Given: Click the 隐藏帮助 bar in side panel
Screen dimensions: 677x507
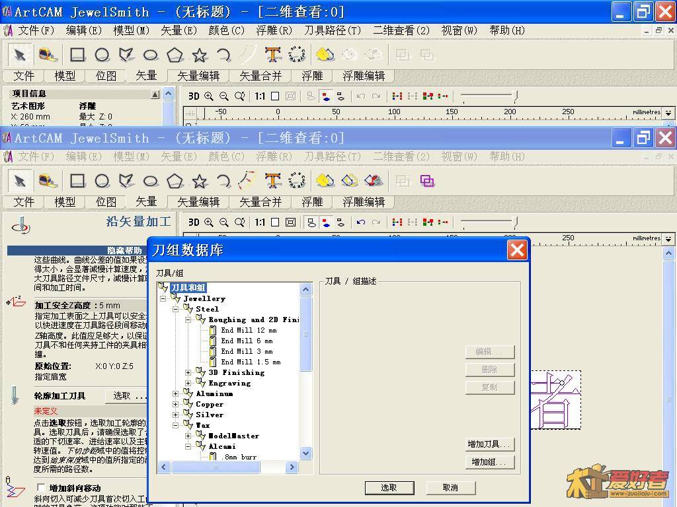Looking at the screenshot, I should (78, 250).
